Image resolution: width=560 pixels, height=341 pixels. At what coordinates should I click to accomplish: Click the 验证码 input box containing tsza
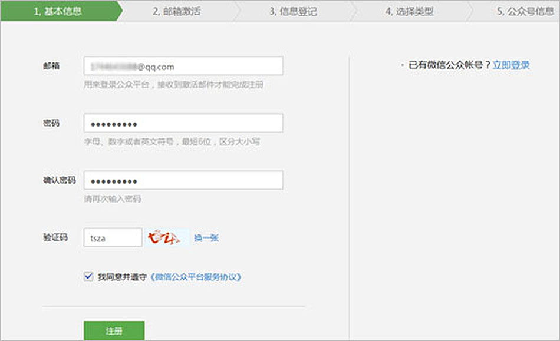(x=113, y=237)
